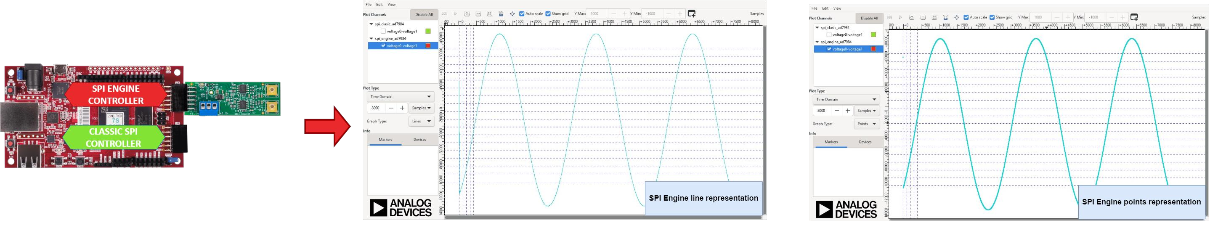The image size is (1218, 228).
Task: Click the zoom out icon in right window
Action: (923, 18)
